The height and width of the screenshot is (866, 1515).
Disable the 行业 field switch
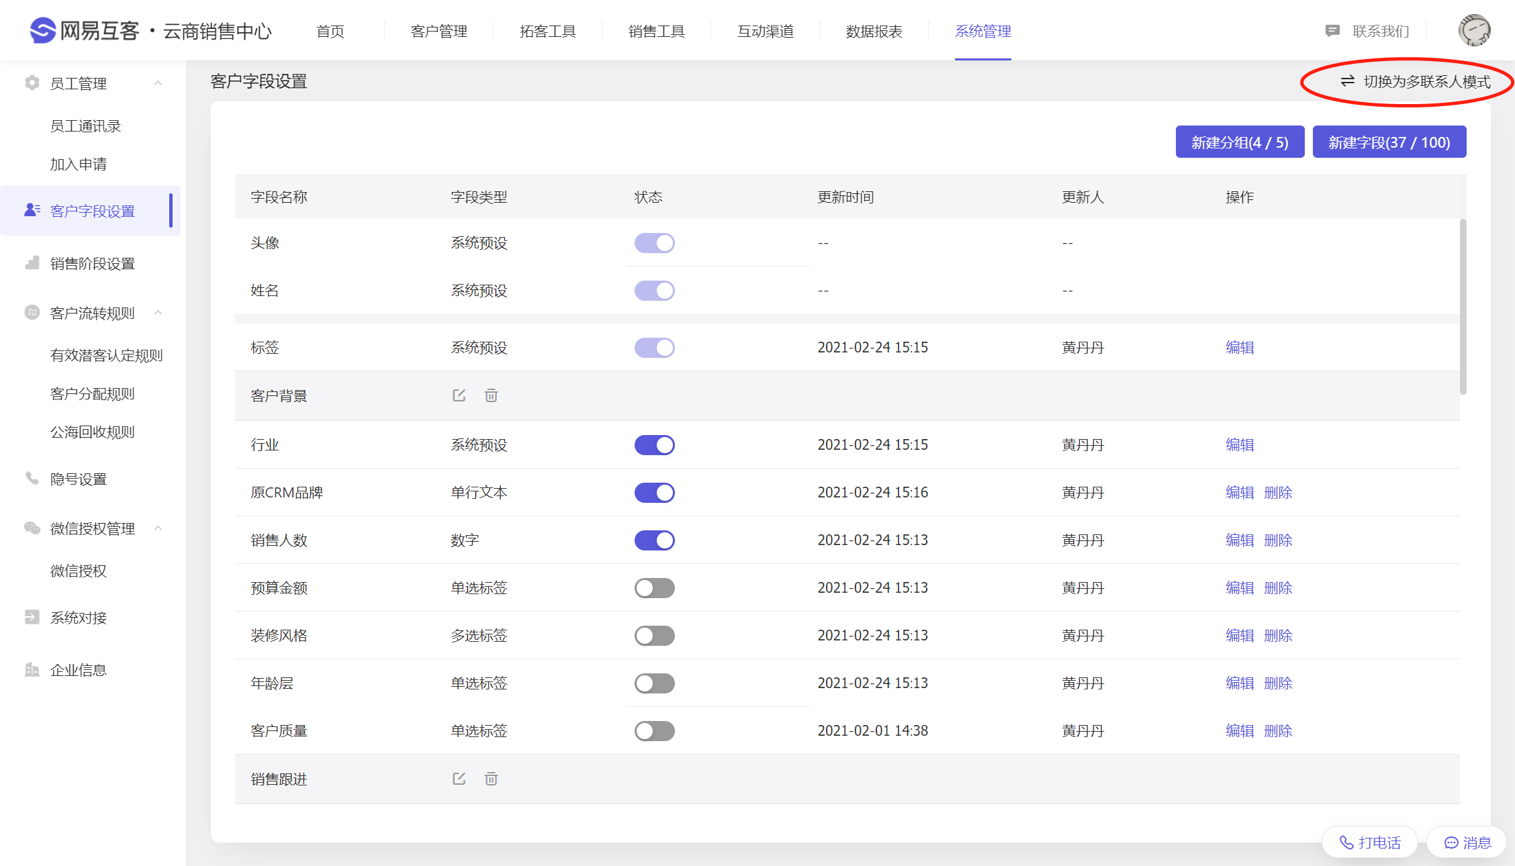pos(654,445)
